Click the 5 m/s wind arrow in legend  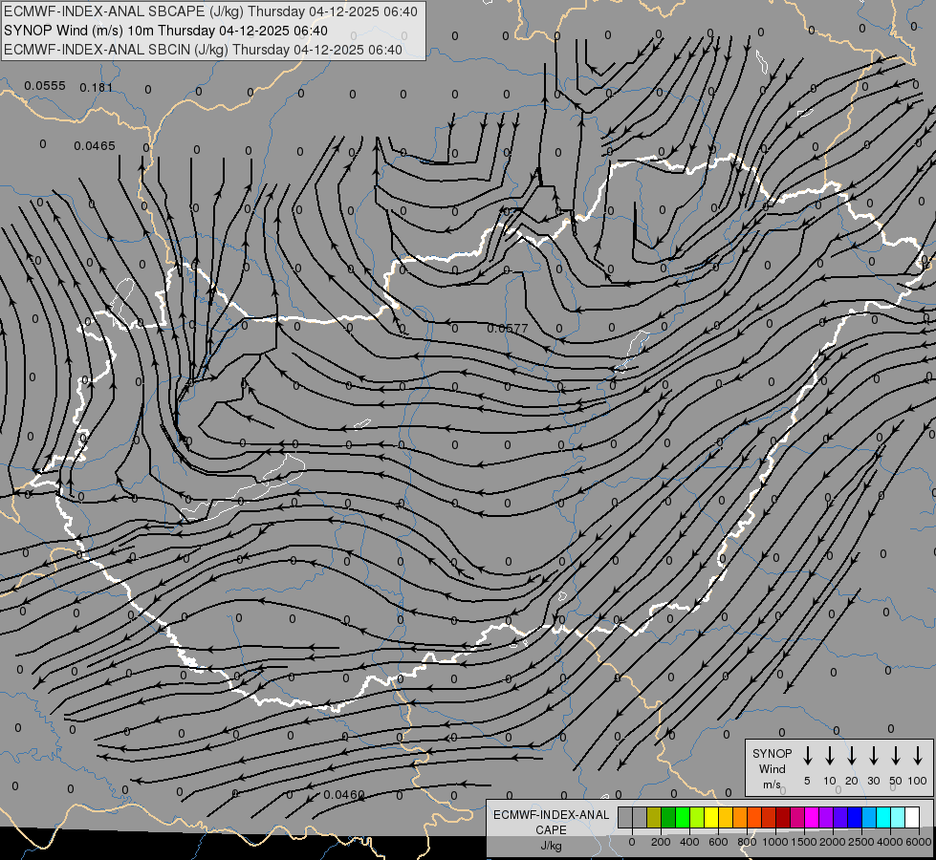coord(807,755)
